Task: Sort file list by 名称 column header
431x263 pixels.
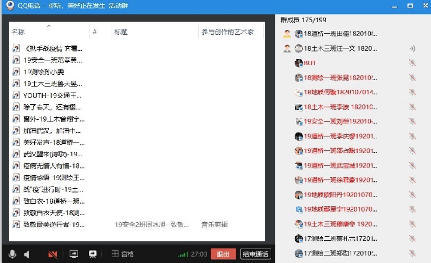Action: point(18,32)
